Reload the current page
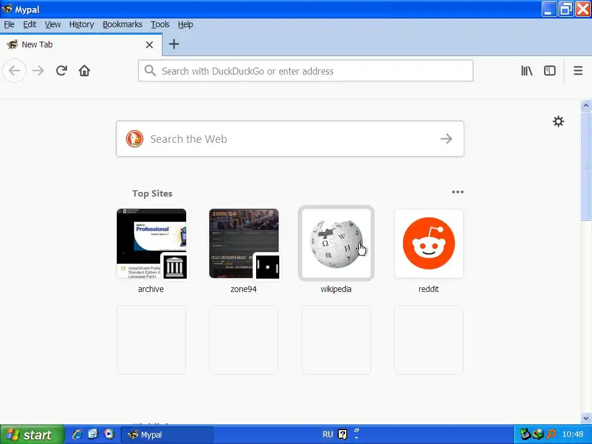Screen dimensions: 592x444 tap(61, 71)
